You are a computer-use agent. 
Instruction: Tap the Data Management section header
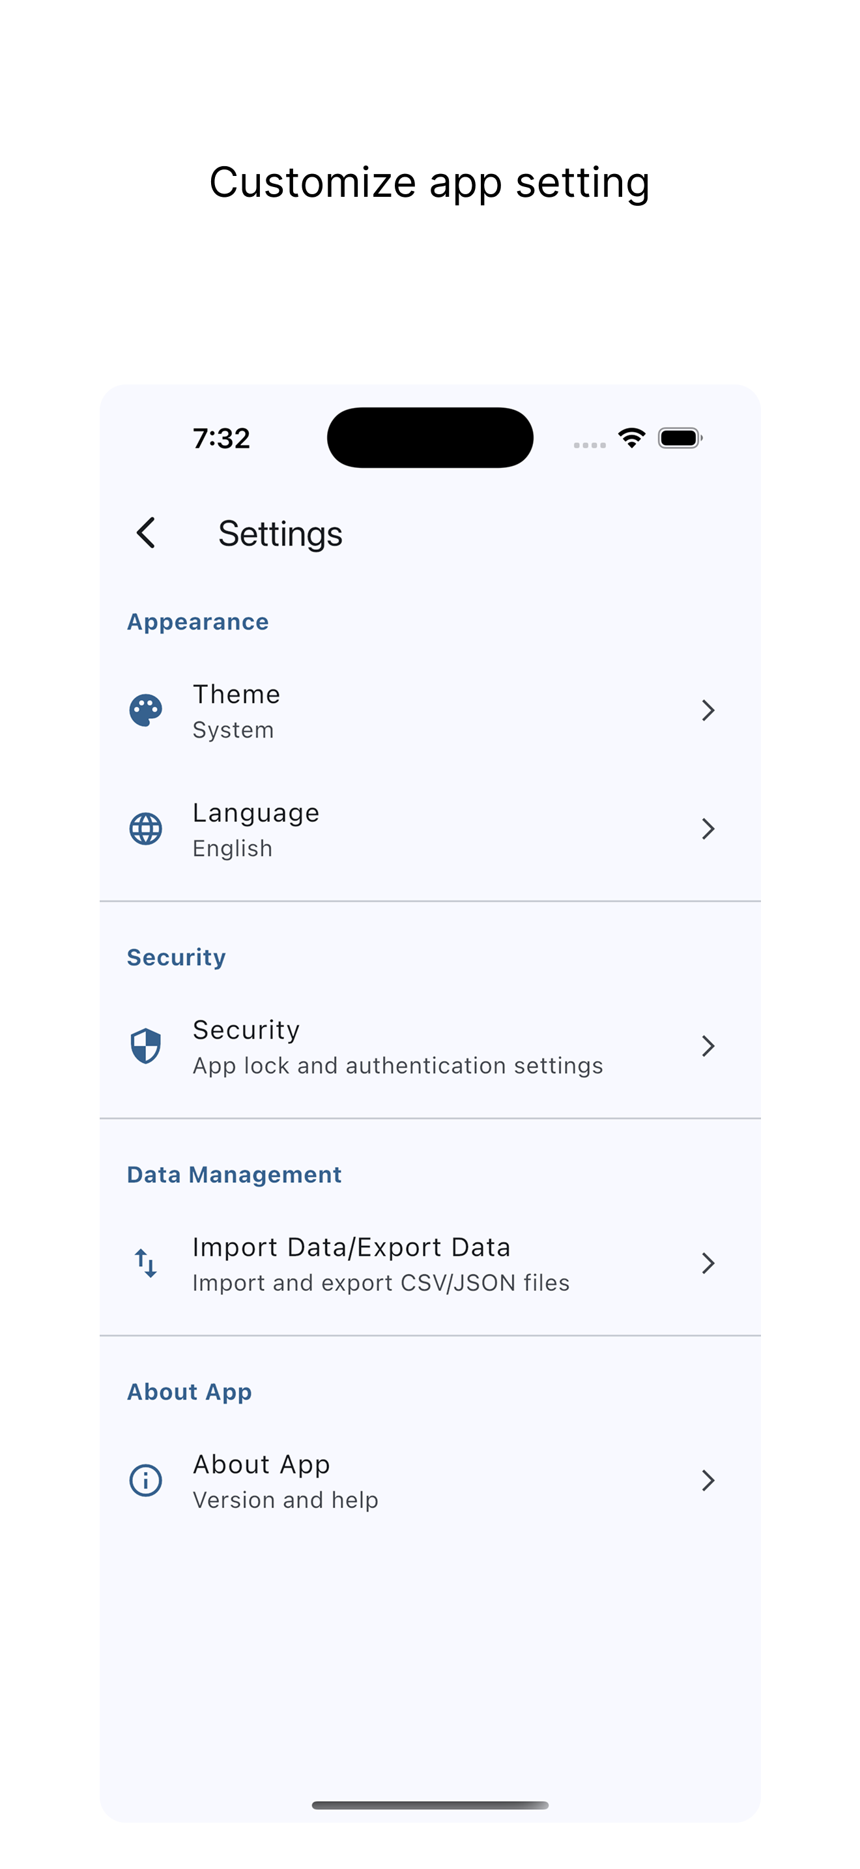[234, 1175]
